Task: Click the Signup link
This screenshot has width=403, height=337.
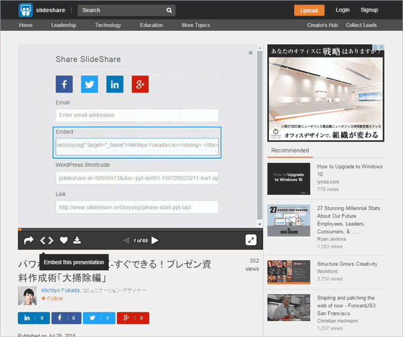Action: coord(369,10)
